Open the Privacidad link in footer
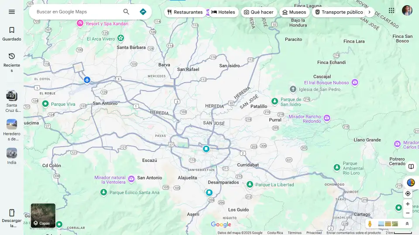The image size is (419, 235). [x=314, y=233]
